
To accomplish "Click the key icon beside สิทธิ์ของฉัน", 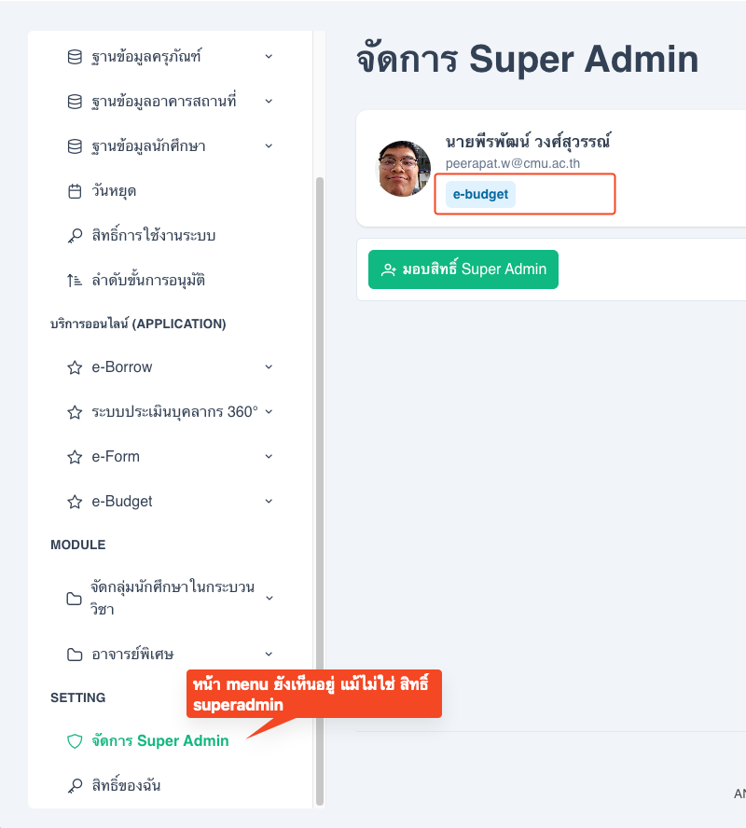I will tap(75, 786).
